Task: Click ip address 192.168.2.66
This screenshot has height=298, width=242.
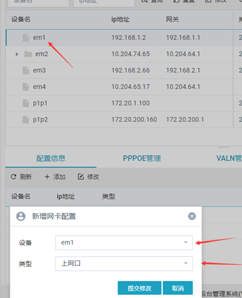Action: click(130, 71)
